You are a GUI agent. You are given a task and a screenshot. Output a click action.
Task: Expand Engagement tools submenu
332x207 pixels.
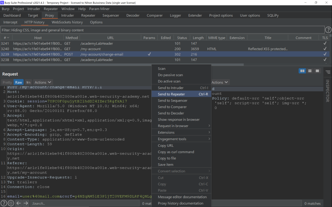(181, 139)
